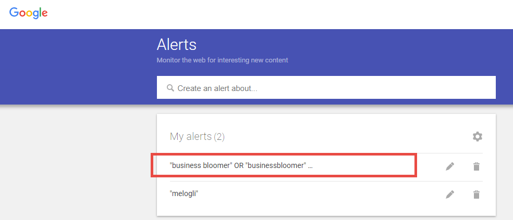Click the Google logo
This screenshot has width=513, height=220.
(29, 13)
